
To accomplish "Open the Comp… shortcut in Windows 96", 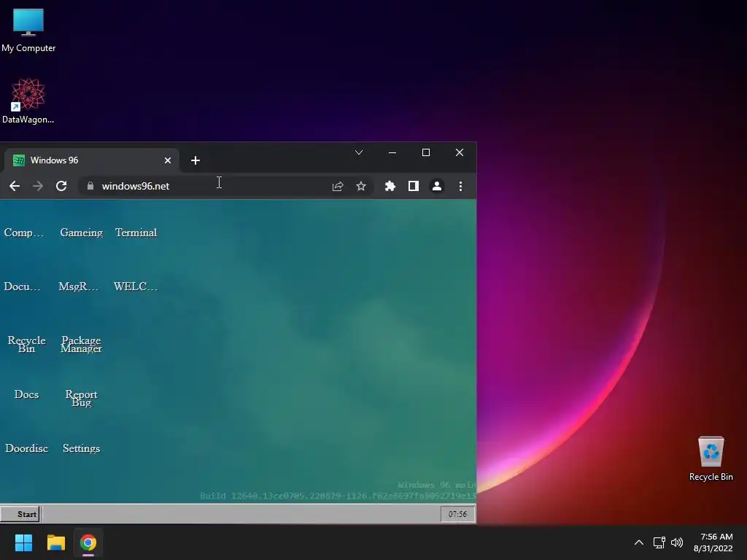I will 24,233.
